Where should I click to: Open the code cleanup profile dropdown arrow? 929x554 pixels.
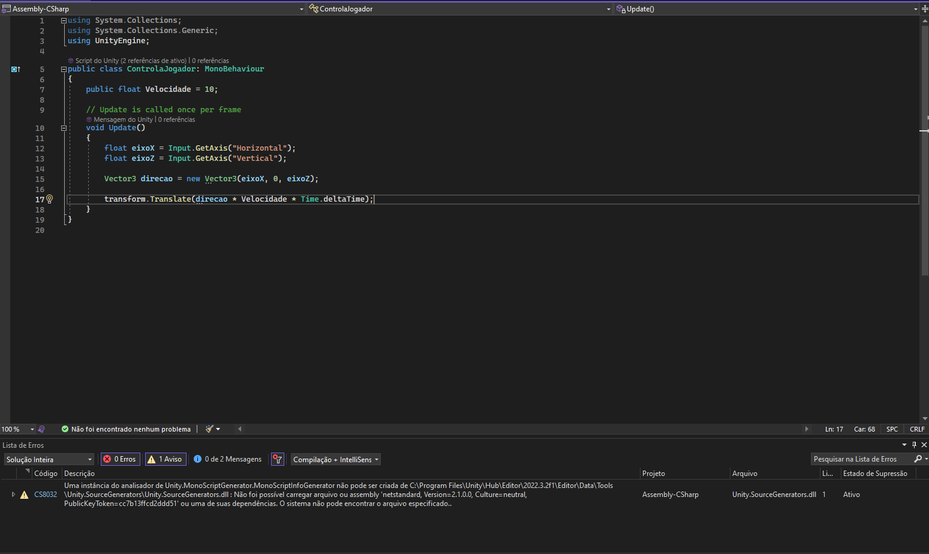coord(218,429)
